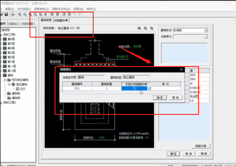Click the undo arrow in the toolbar
Viewport: 236px width, 166px height.
tap(74, 14)
